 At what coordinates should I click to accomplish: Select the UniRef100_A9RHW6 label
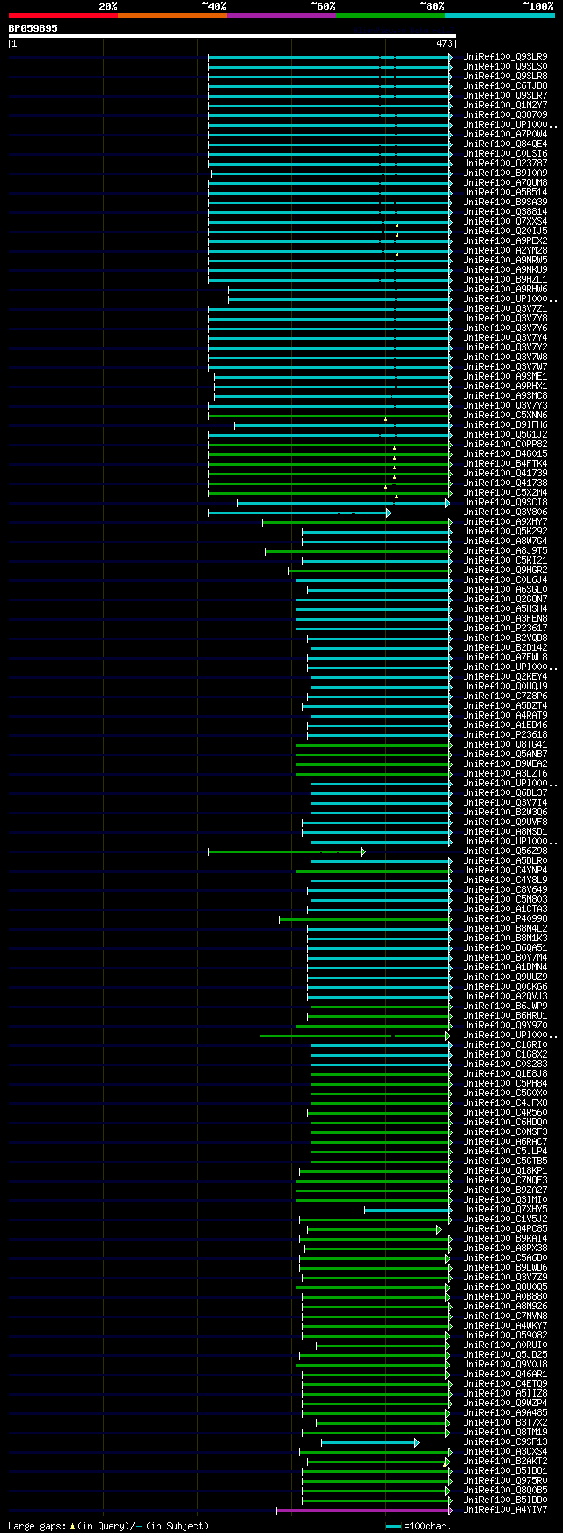coord(505,289)
